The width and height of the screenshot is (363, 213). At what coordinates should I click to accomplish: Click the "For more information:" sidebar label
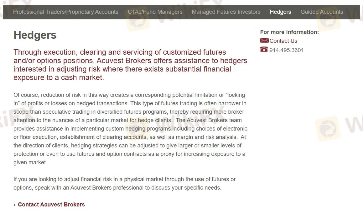289,32
